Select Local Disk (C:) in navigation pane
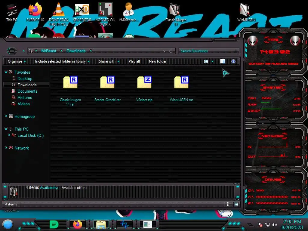The height and width of the screenshot is (231, 308). [x=31, y=135]
